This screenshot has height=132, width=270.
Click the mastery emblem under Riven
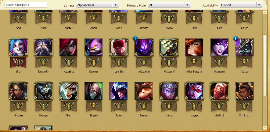click(x=69, y=106)
